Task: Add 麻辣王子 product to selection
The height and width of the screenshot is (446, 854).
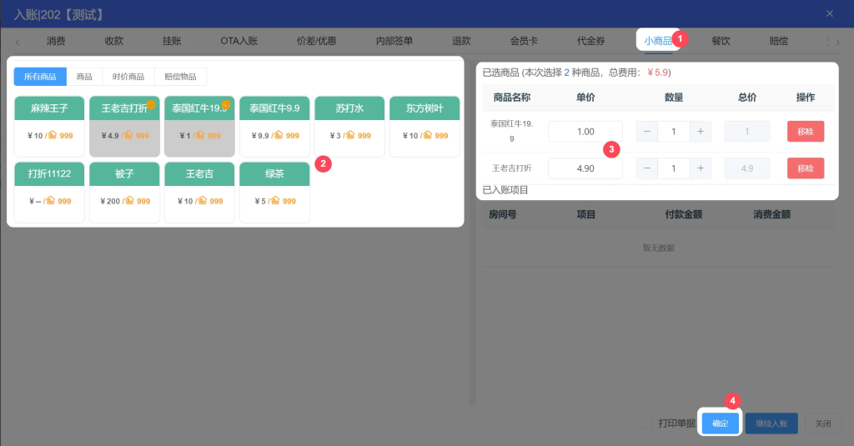Action: click(x=49, y=126)
